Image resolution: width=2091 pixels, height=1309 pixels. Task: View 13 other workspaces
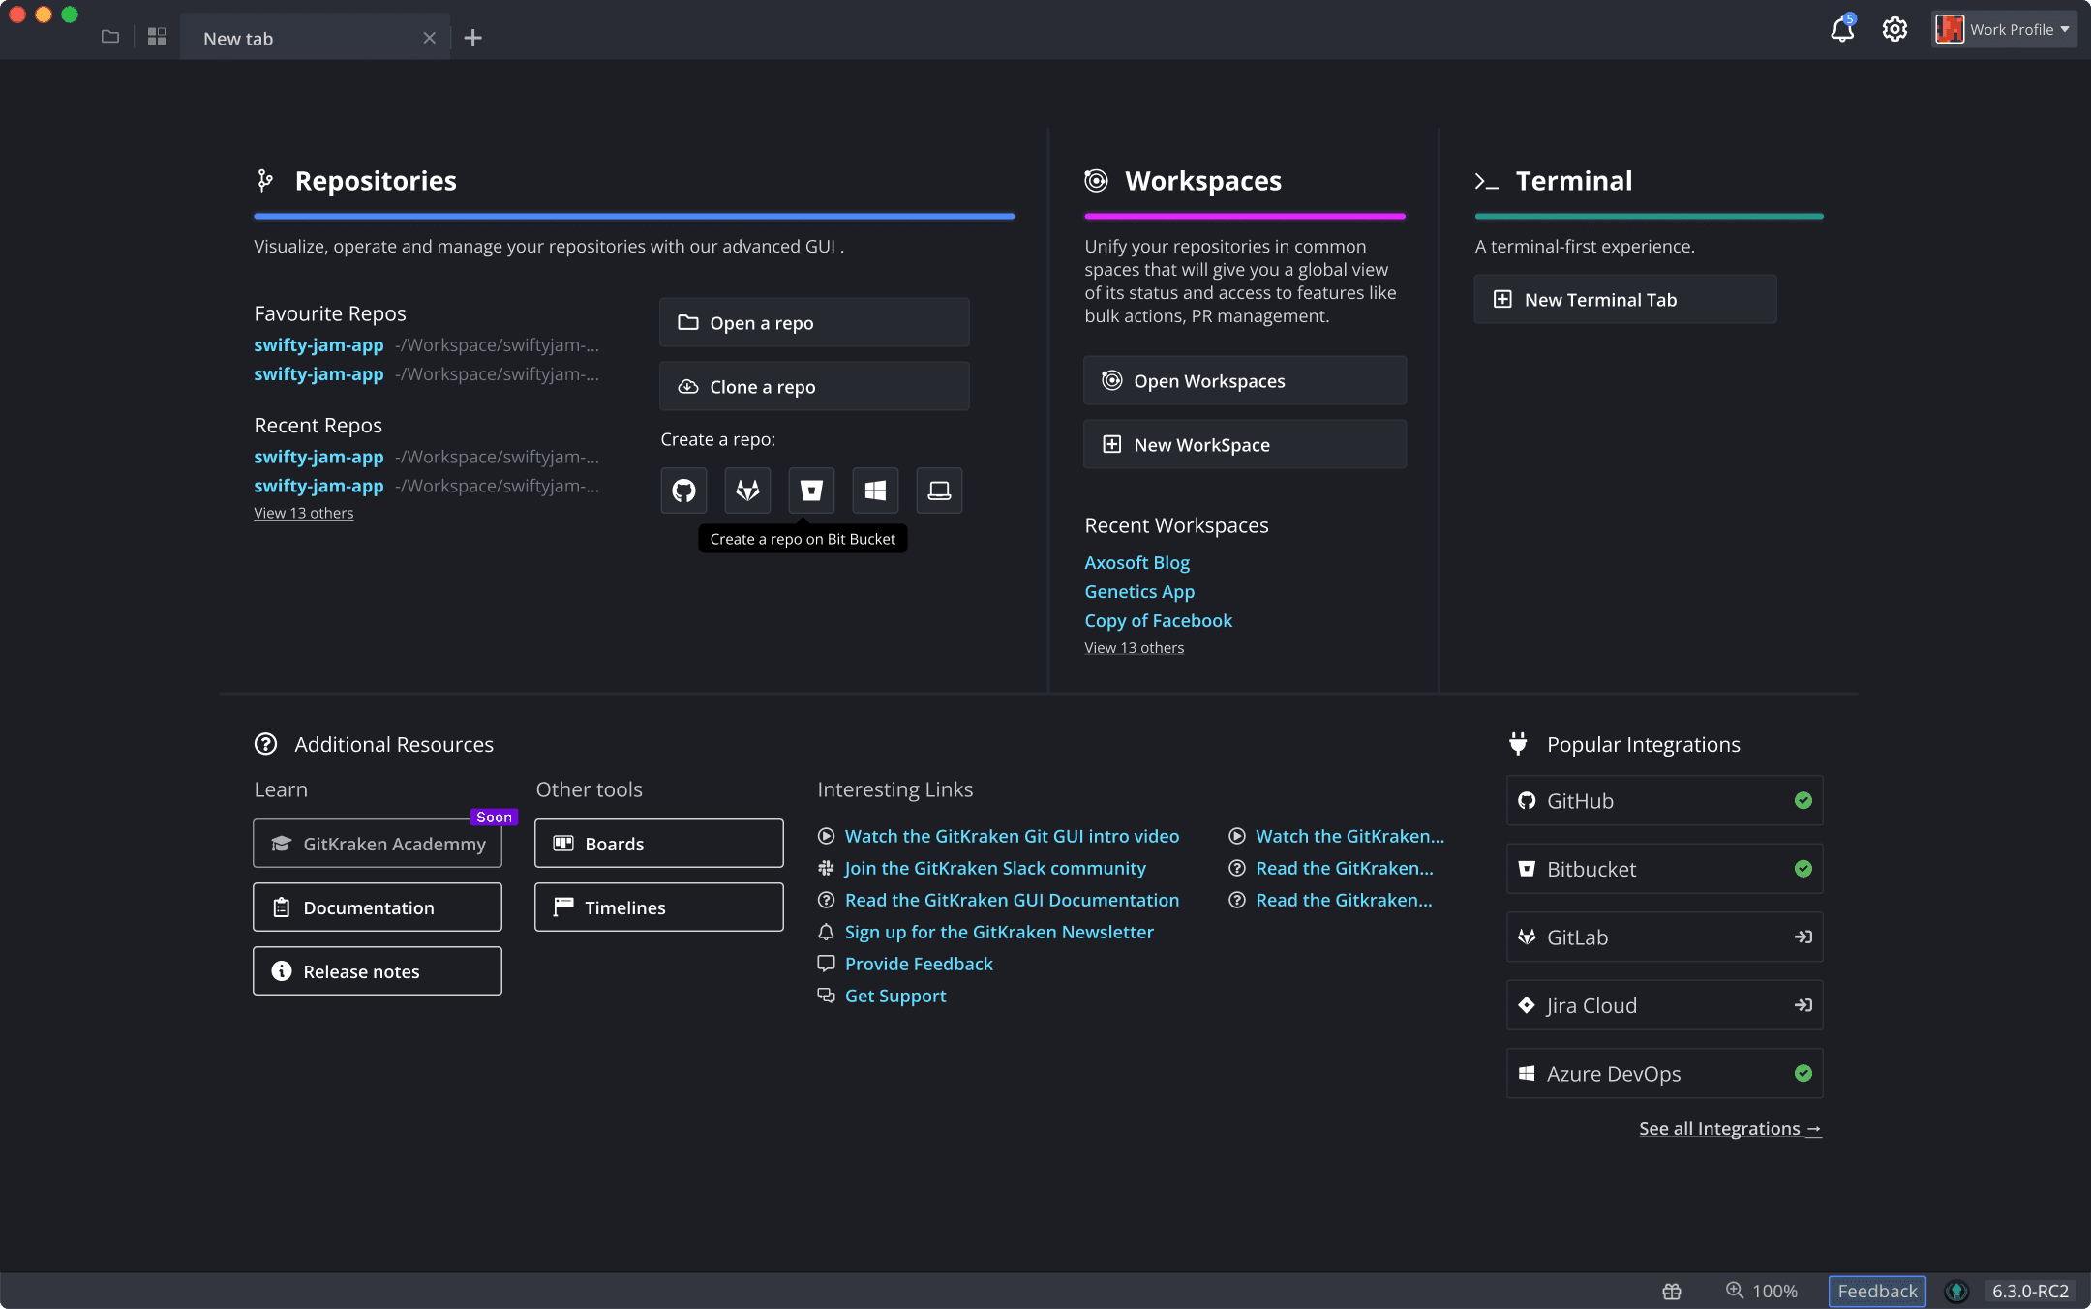tap(1135, 648)
